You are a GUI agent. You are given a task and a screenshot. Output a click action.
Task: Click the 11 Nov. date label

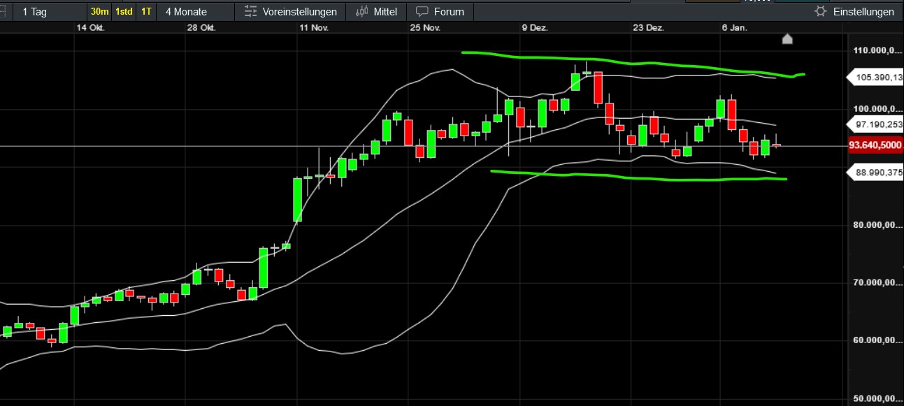coord(314,28)
